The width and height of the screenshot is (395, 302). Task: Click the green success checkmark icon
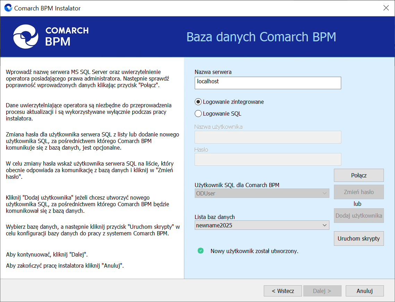(201, 251)
